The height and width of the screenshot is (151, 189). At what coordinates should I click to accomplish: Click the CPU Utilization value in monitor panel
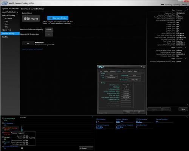[98, 122]
